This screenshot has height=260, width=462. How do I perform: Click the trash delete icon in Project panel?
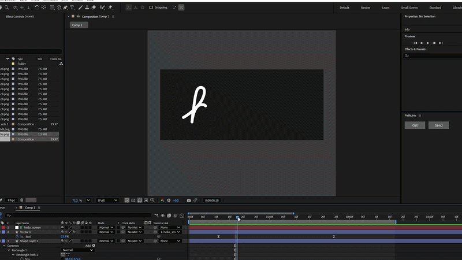pos(21,200)
